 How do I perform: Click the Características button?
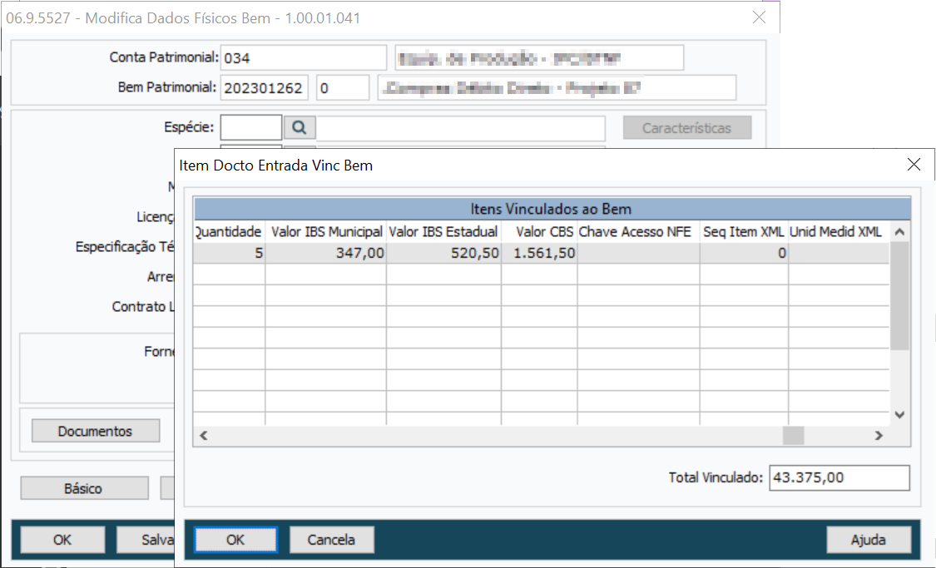(x=687, y=128)
